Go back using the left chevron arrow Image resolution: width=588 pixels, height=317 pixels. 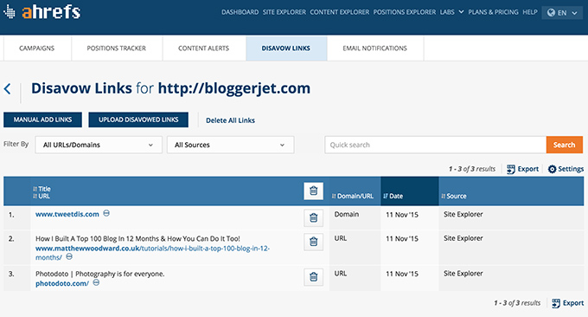pos(7,89)
